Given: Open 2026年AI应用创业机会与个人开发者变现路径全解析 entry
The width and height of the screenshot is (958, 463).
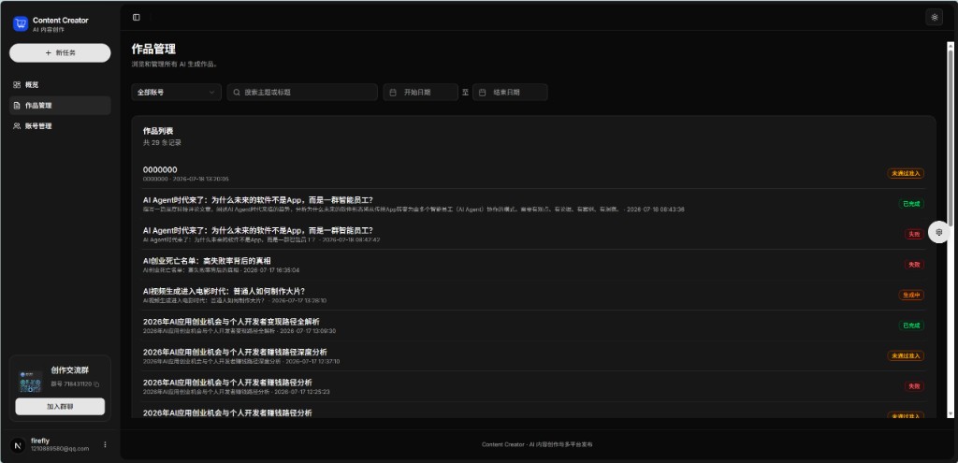Looking at the screenshot, I should click(x=533, y=326).
